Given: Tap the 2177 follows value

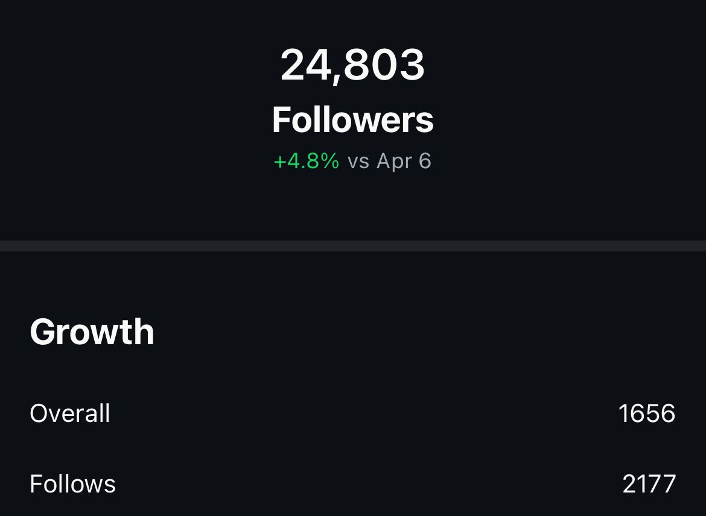Looking at the screenshot, I should pos(649,484).
